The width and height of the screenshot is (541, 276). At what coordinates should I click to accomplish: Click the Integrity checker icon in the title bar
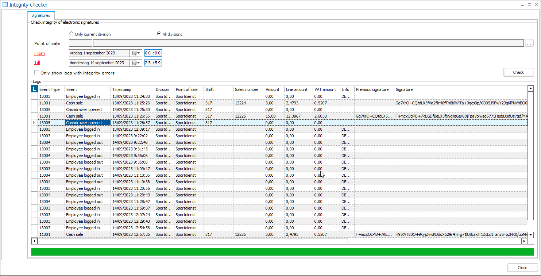pos(4,4)
